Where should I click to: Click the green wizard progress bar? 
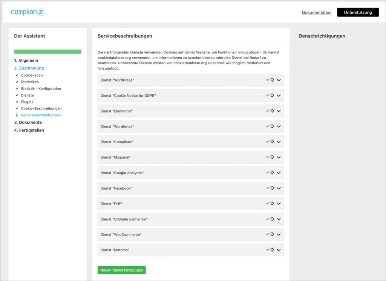click(x=47, y=52)
